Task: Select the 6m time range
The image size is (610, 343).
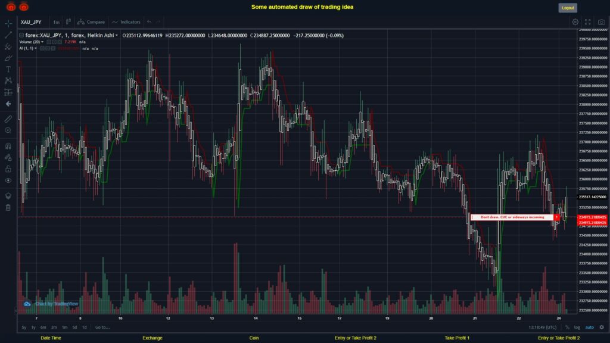Action: (43, 327)
